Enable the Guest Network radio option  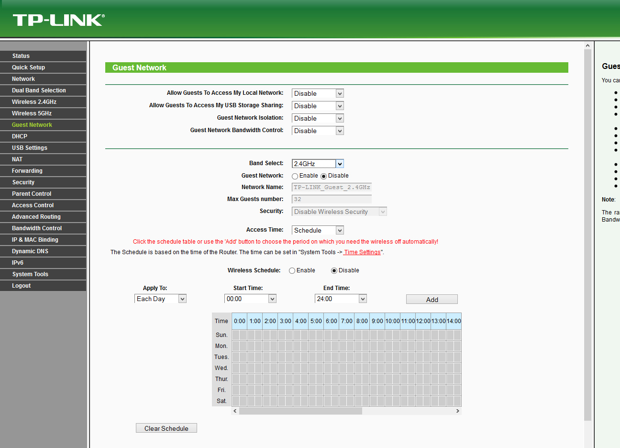pos(295,176)
